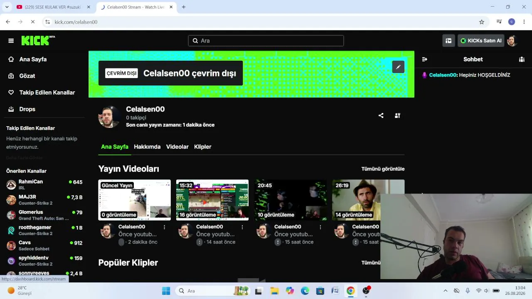
Task: Go back to the previous page
Action: point(8,22)
